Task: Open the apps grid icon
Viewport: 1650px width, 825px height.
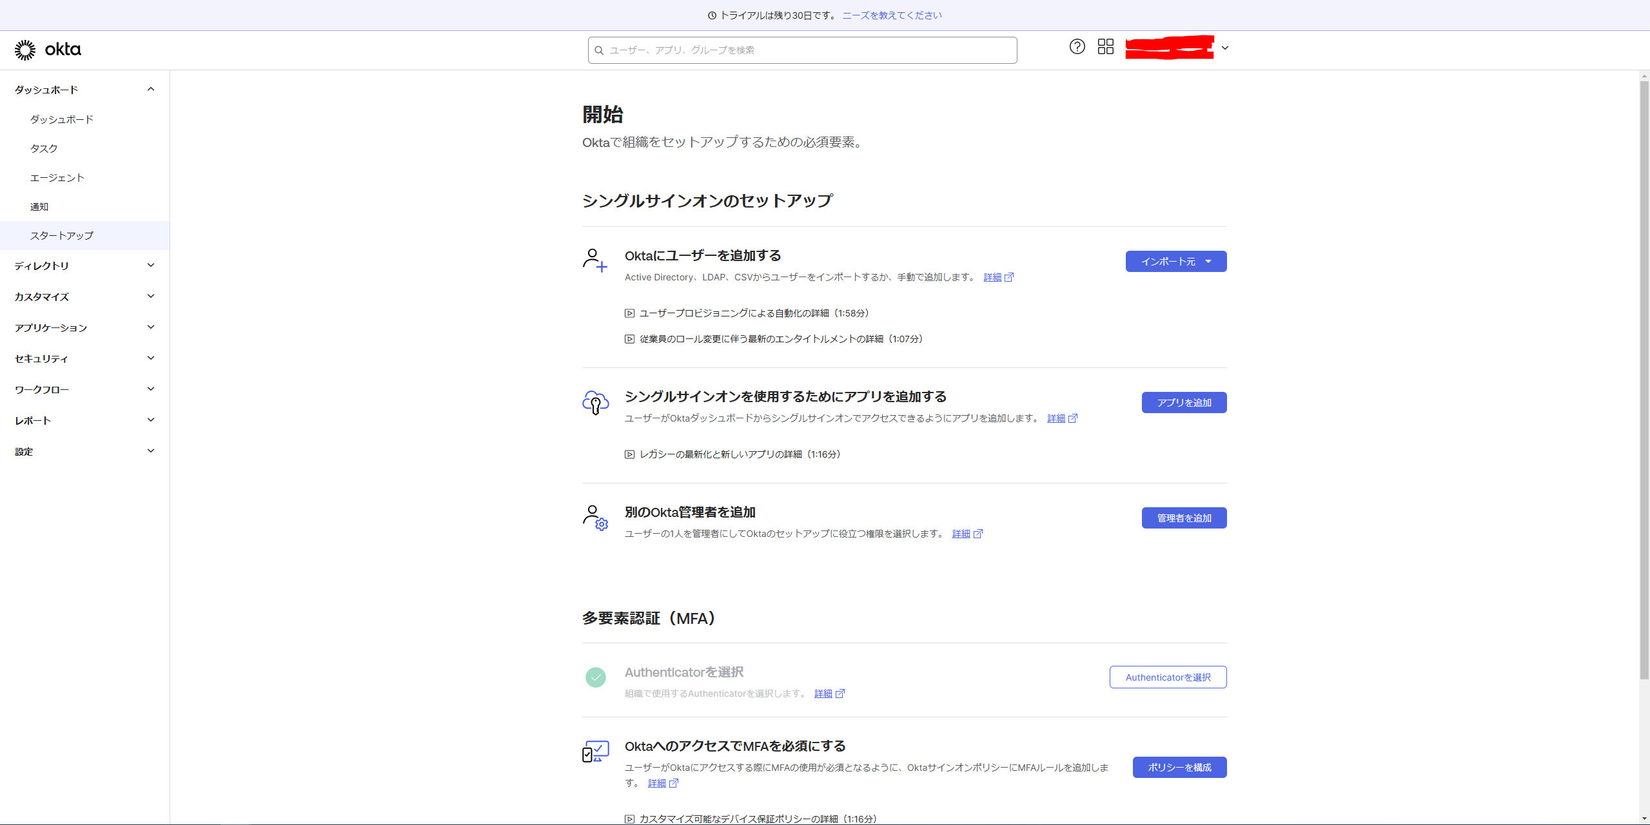Action: [1105, 46]
